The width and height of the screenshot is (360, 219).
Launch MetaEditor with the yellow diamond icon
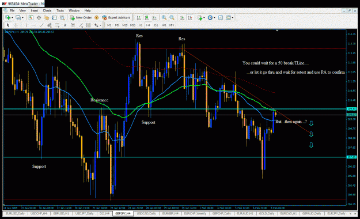point(97,17)
